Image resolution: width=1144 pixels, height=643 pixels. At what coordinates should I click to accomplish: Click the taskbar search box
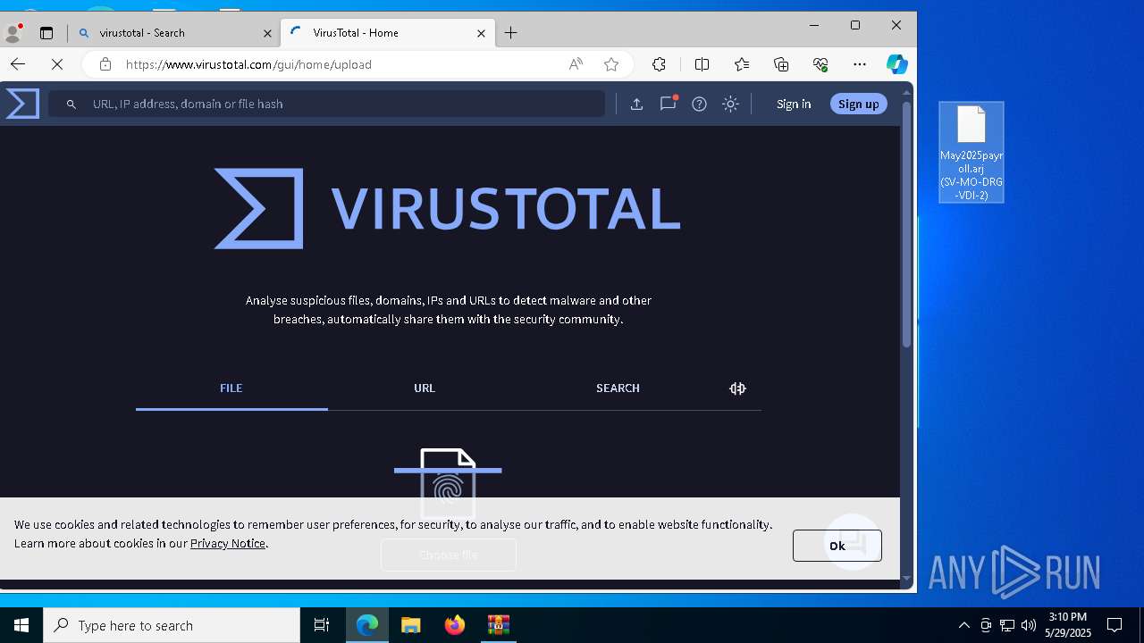tap(172, 625)
